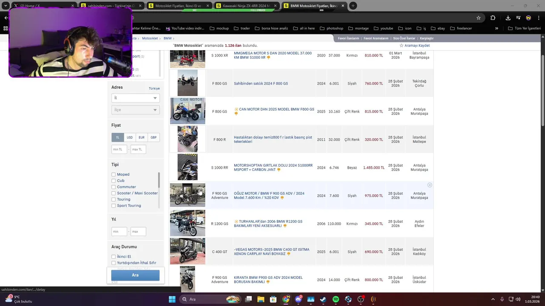Viewport: 545px width, 306px height.
Task: Open Microsoft Store from the taskbar
Action: coord(273,299)
